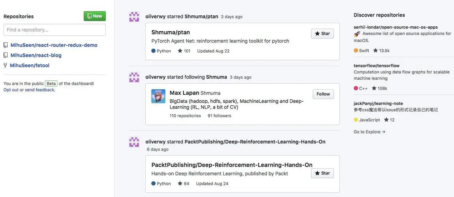The image size is (454, 197).
Task: Click the Python language color dot on Shmuma/ptan
Action: point(153,51)
